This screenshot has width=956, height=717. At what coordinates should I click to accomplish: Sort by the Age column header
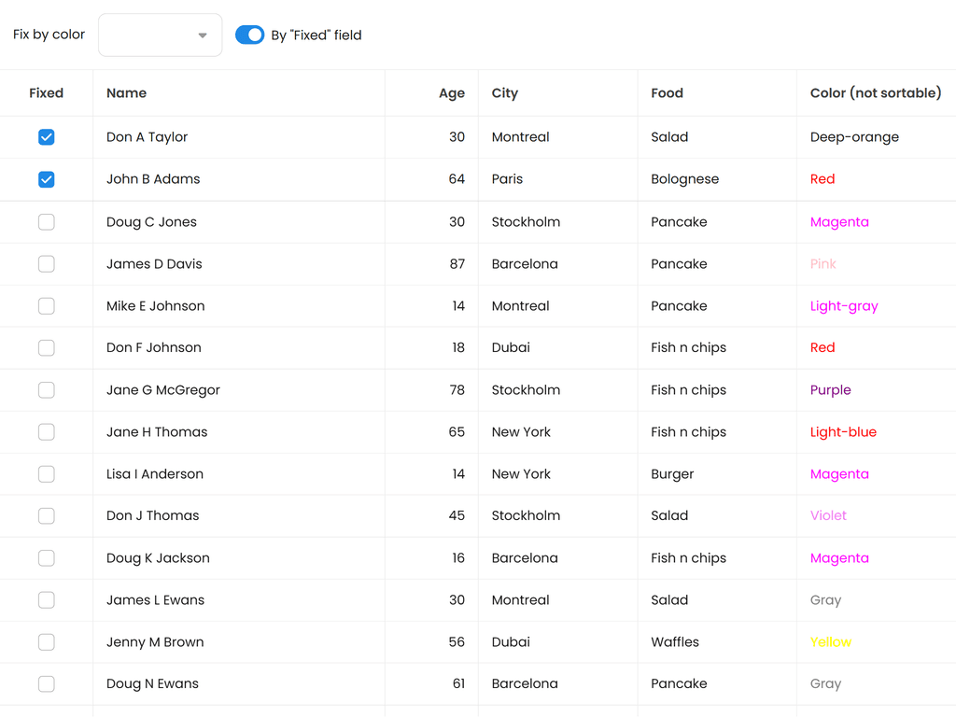451,93
